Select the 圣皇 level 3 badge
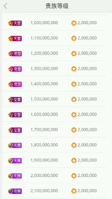Viewport: 112px width, 199px height. (15, 130)
